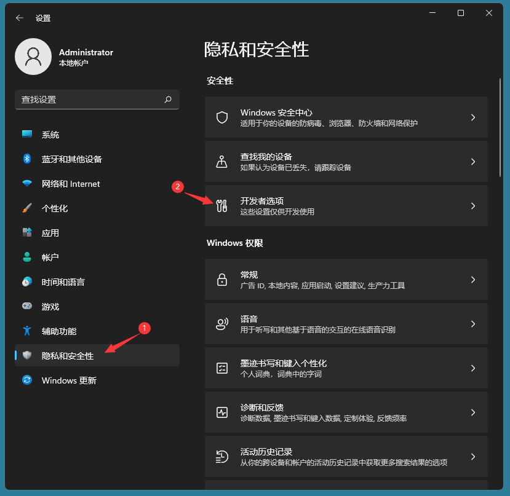Image resolution: width=510 pixels, height=496 pixels.
Task: Click 本地帐户 label under Administrator
Action: (x=73, y=63)
